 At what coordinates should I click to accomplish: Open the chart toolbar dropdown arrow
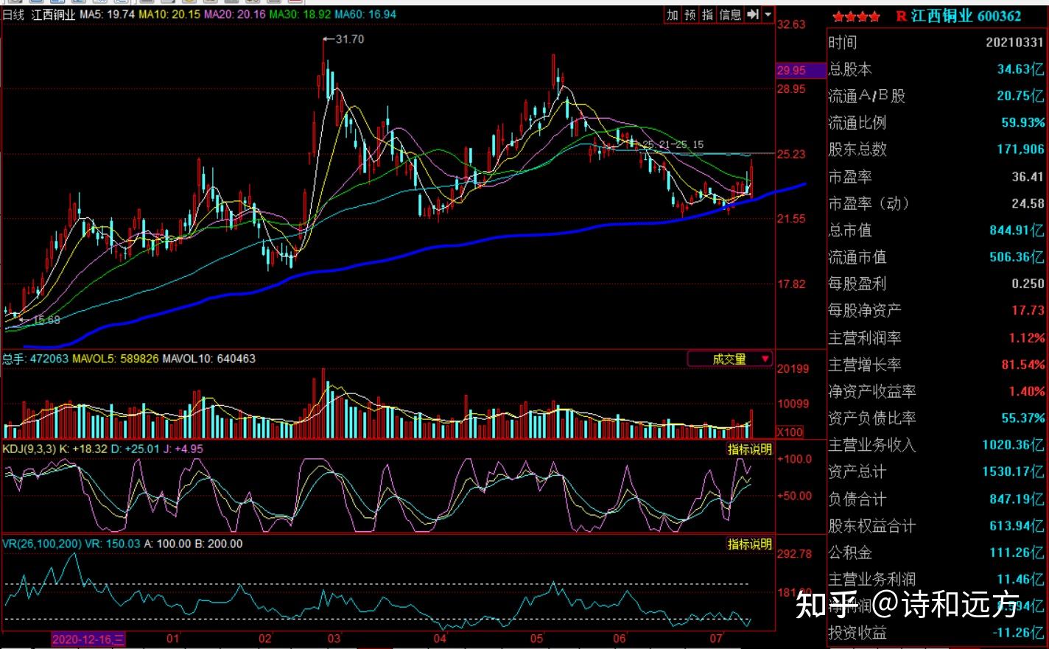(x=768, y=15)
